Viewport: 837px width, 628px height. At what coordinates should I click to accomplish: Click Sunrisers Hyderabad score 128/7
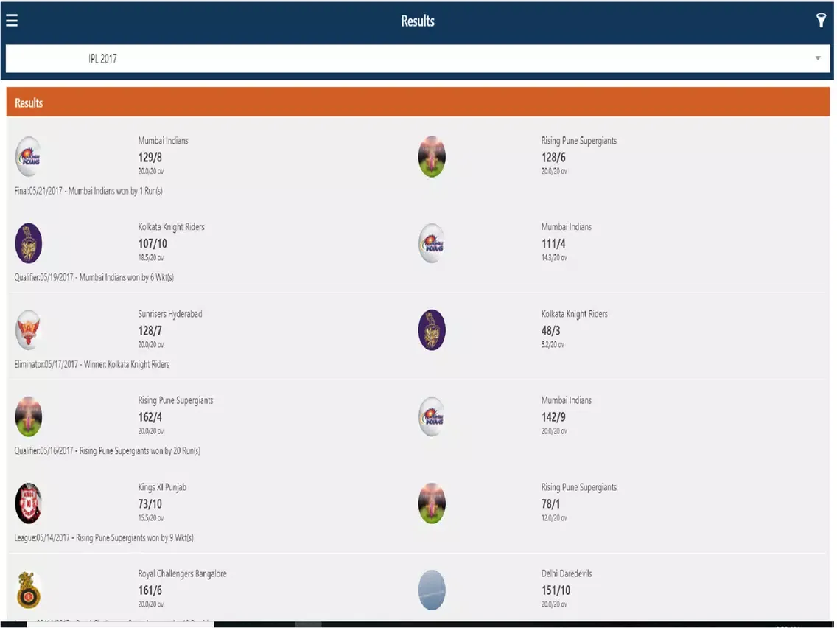click(x=150, y=330)
